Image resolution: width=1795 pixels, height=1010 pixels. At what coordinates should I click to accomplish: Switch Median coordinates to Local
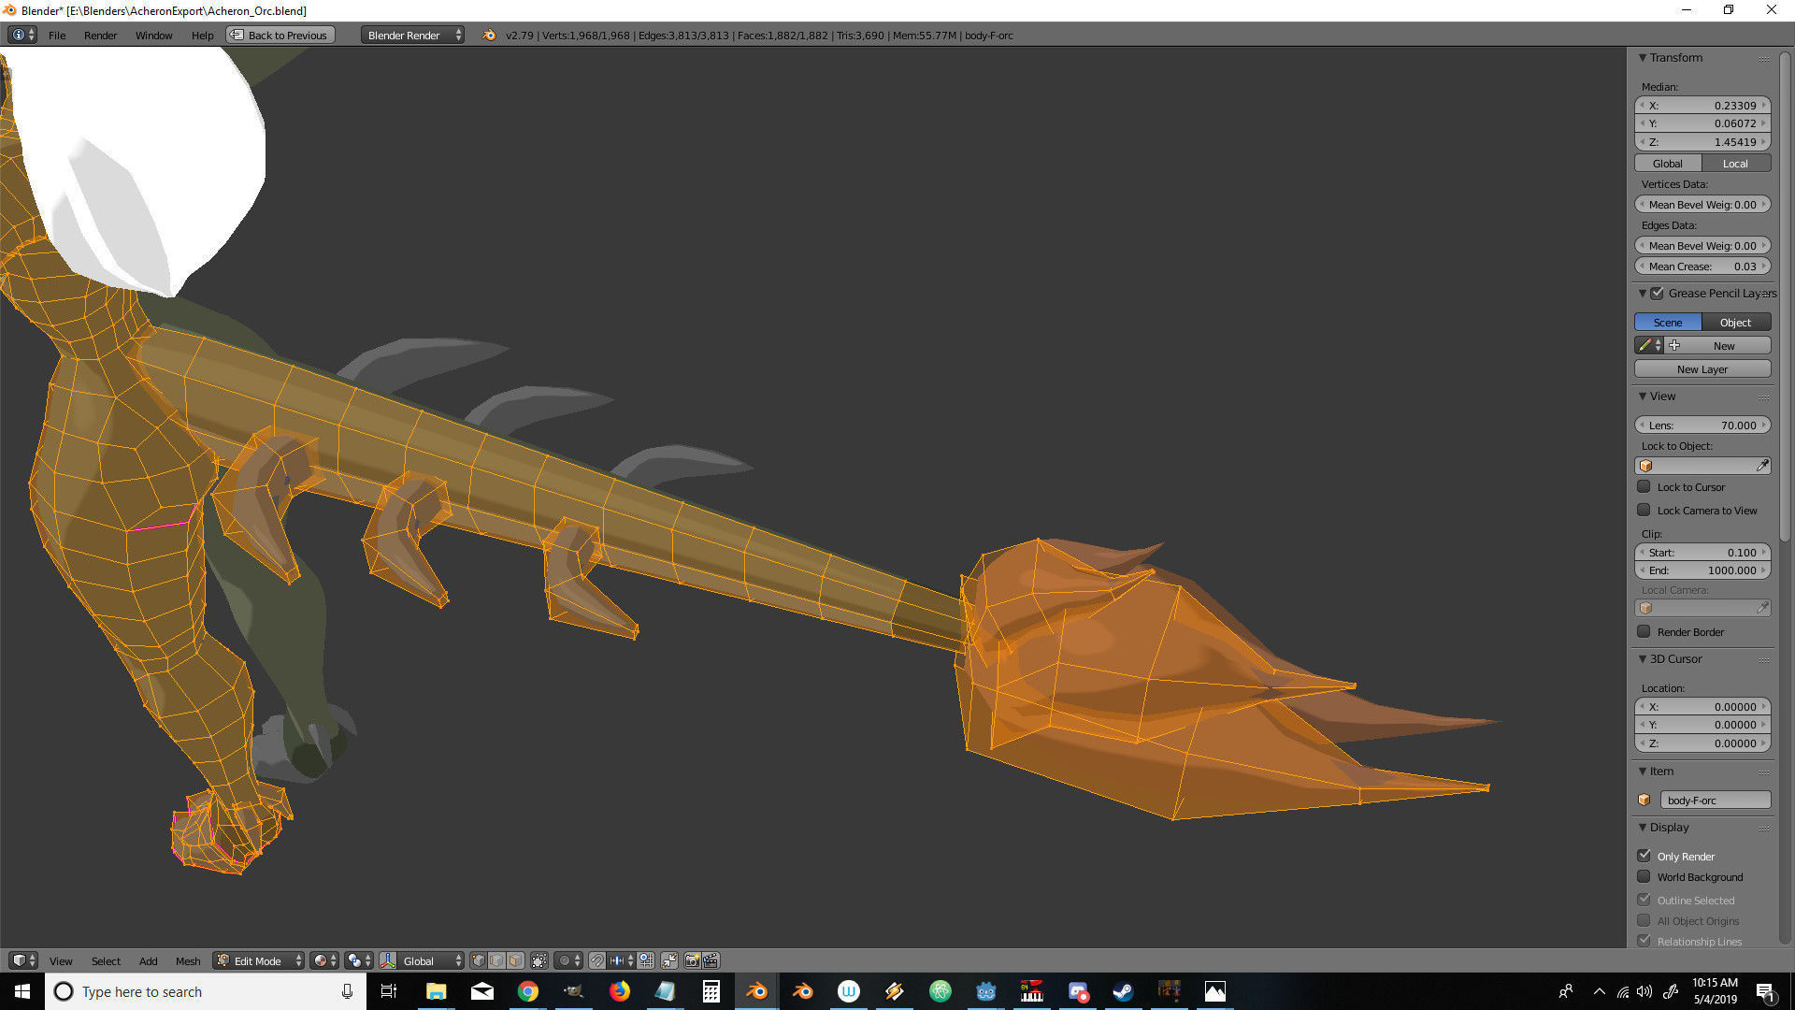point(1736,163)
